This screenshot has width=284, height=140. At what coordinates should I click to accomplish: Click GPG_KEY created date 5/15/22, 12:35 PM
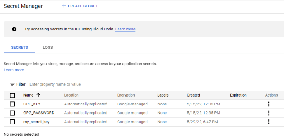click(x=203, y=104)
